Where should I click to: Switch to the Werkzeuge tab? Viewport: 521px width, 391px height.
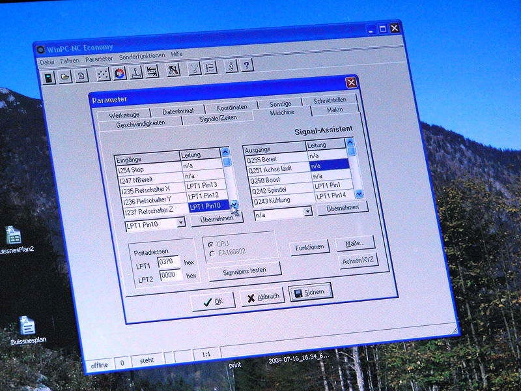pyautogui.click(x=124, y=115)
